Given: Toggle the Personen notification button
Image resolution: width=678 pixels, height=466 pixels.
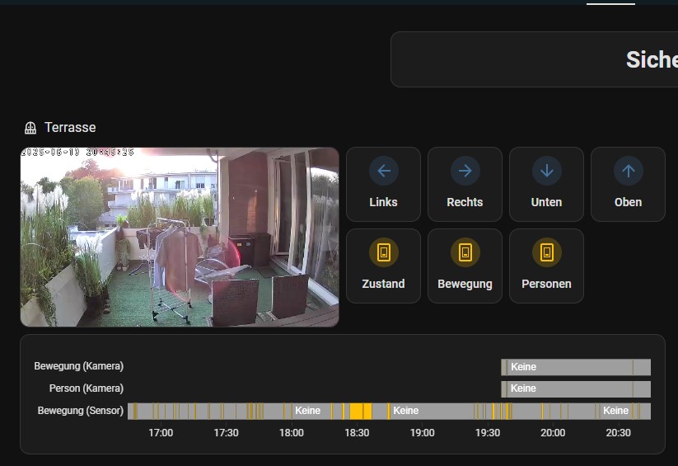Looking at the screenshot, I should pos(546,266).
